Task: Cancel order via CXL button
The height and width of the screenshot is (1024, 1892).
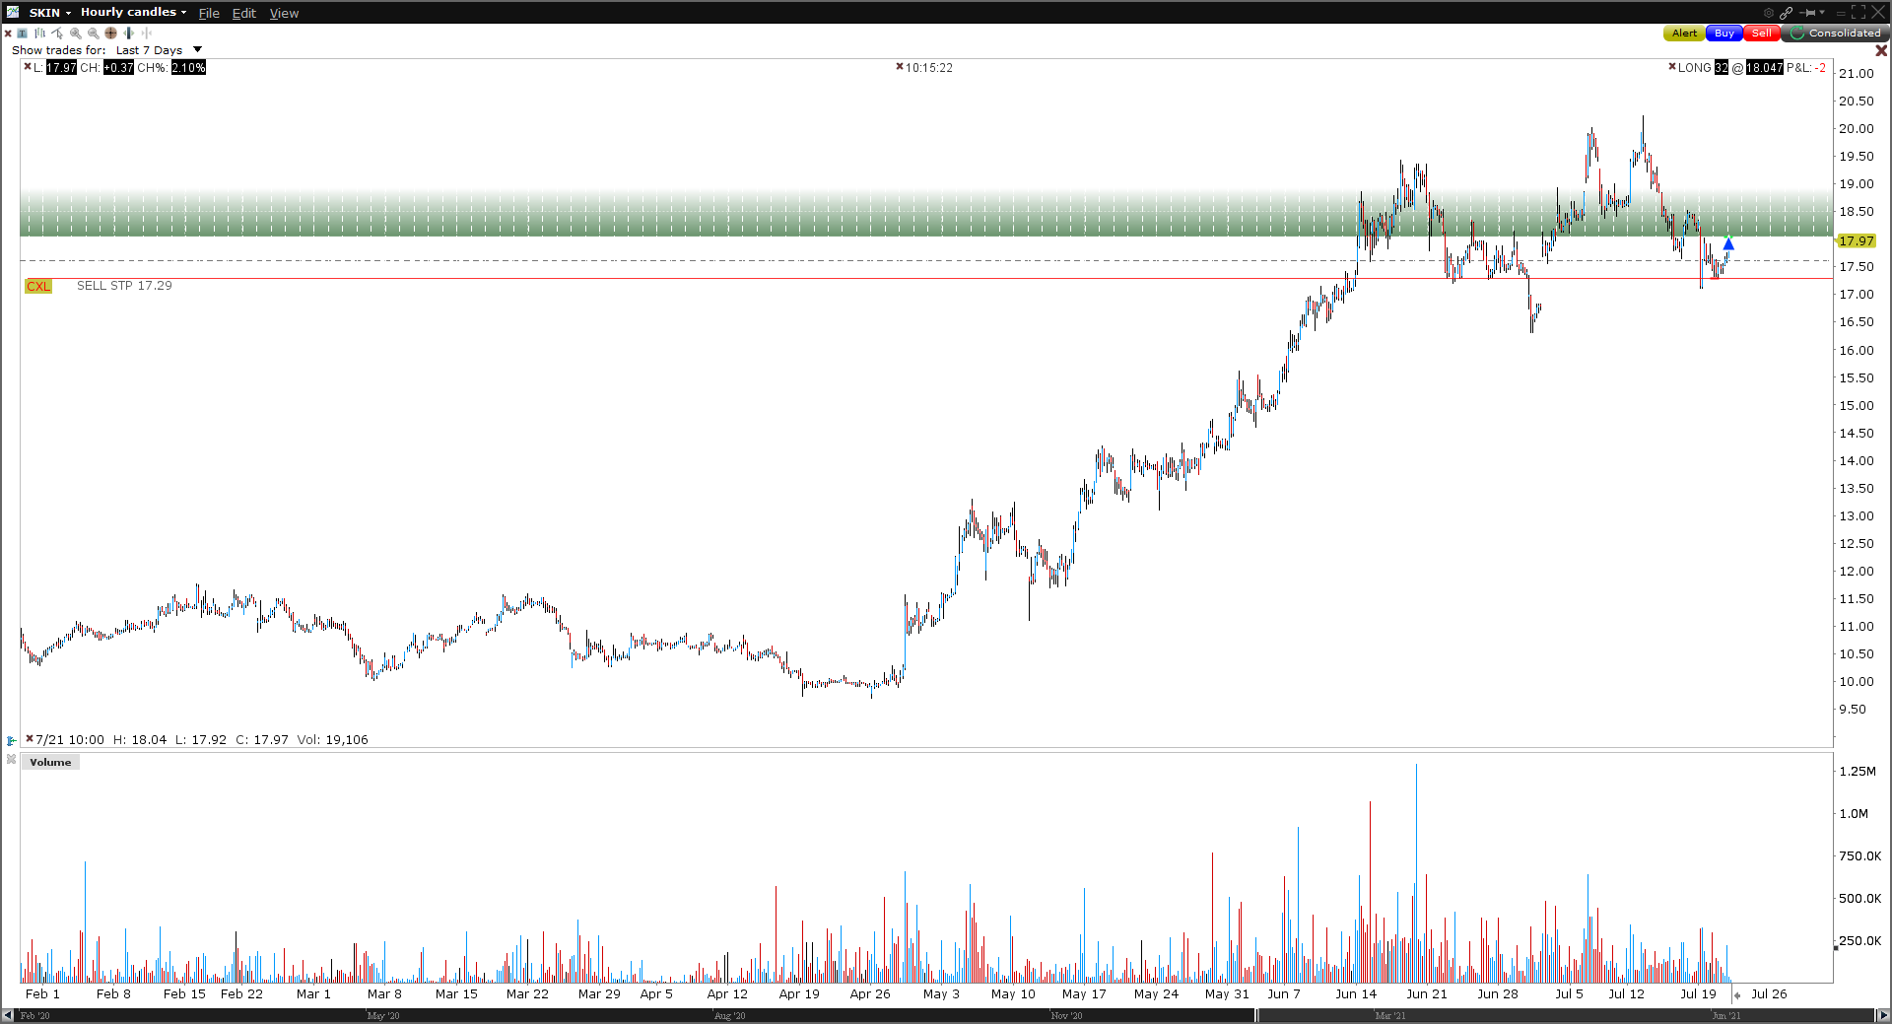Action: (38, 286)
